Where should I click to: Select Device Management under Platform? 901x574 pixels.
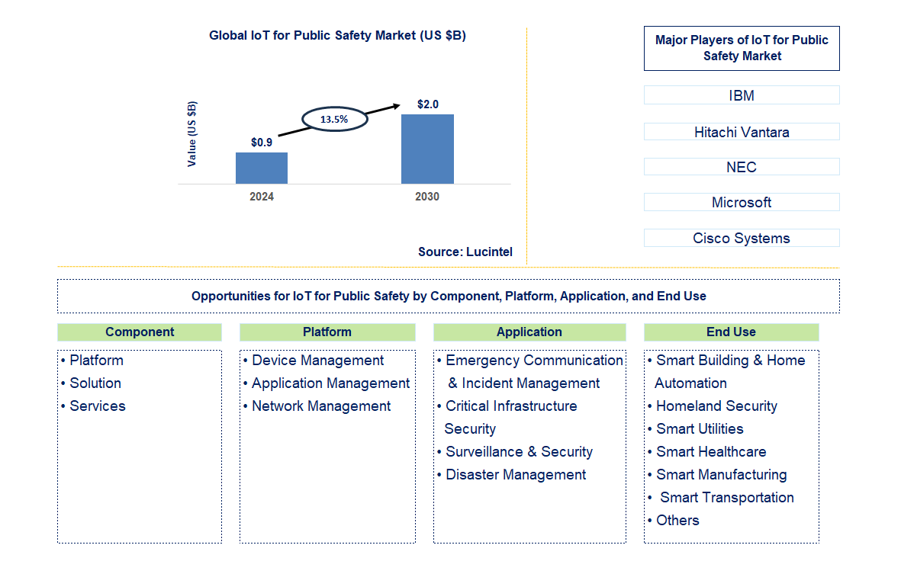tap(314, 360)
